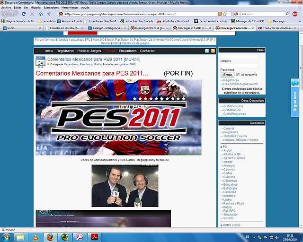Click the site favicon in the address bar
The height and width of the screenshot is (242, 303).
(61, 14)
